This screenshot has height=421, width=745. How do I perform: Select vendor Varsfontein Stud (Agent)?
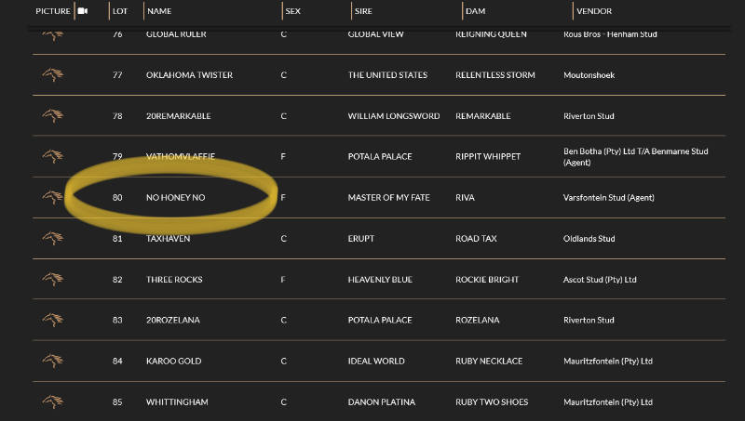tap(608, 198)
